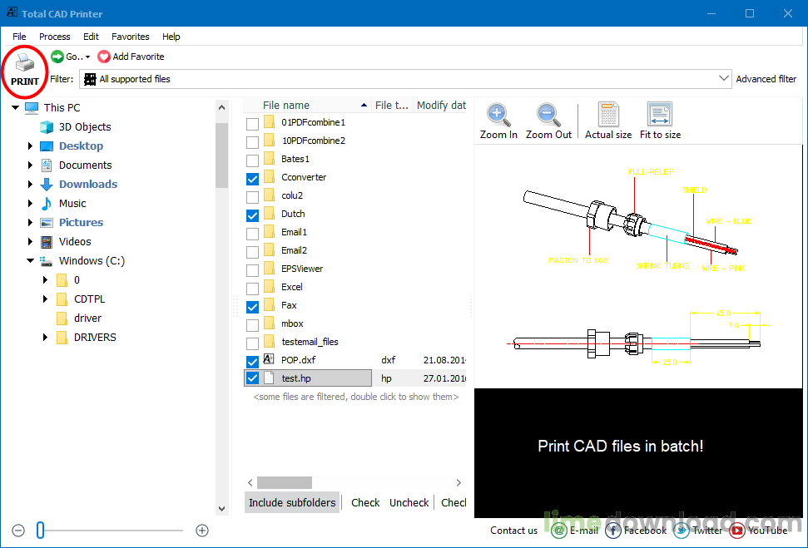The image size is (808, 548).
Task: Click the test.hp file icon
Action: pyautogui.click(x=269, y=378)
